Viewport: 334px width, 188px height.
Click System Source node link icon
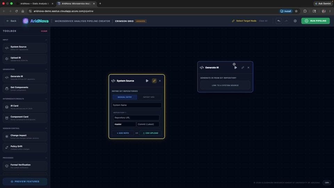154,81
